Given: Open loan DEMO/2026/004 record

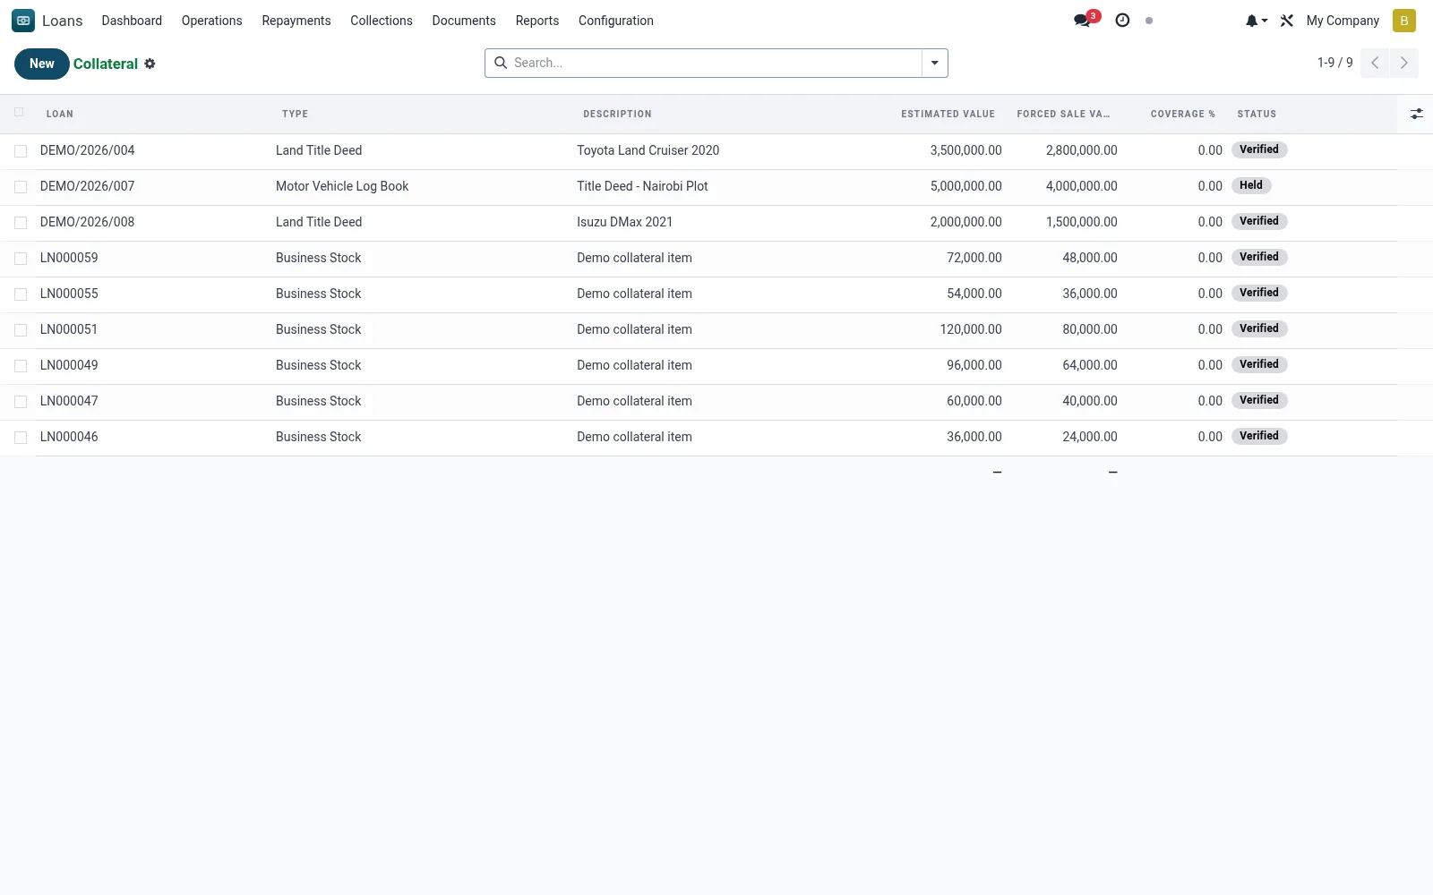Looking at the screenshot, I should (87, 150).
